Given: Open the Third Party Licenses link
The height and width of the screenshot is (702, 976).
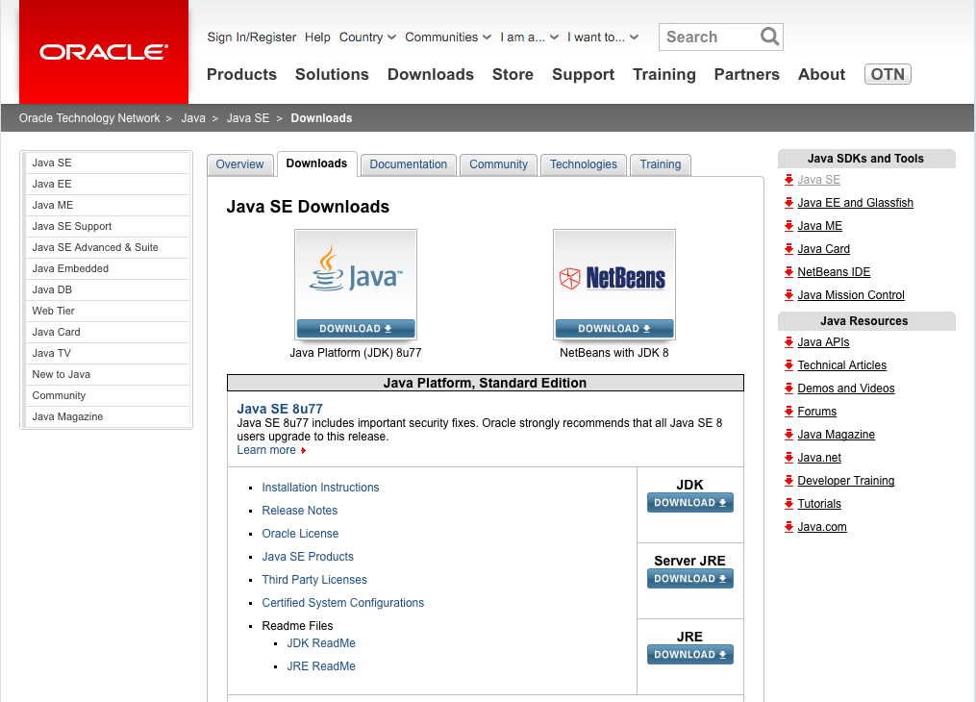Looking at the screenshot, I should pos(314,580).
